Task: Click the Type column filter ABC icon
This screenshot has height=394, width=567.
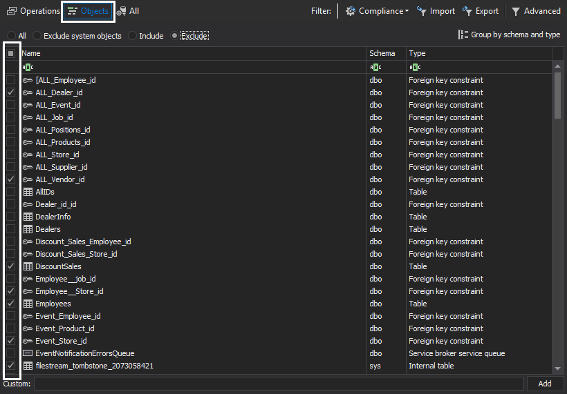Action: tap(415, 67)
